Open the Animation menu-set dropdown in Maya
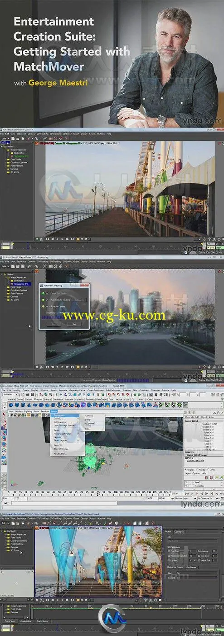The height and width of the screenshot is (636, 224). pyautogui.click(x=11, y=395)
